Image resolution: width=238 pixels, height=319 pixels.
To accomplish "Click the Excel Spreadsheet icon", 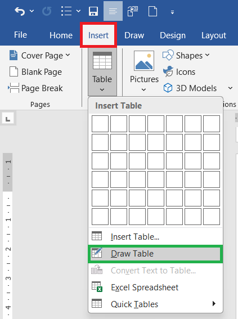I will point(97,286).
